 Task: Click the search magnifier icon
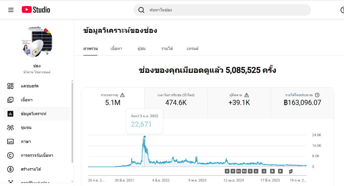(x=141, y=10)
